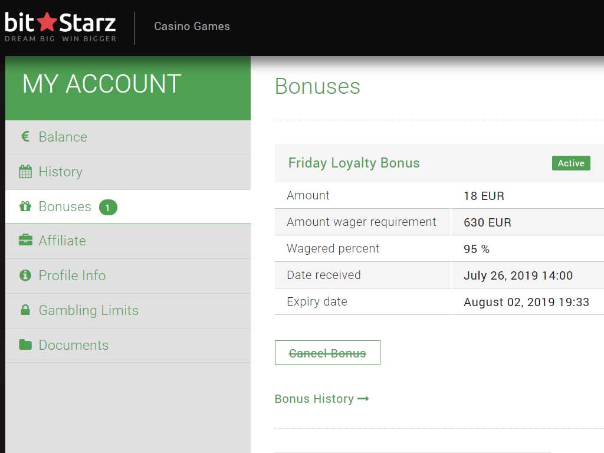
Task: Follow the Bonus History link
Action: tap(314, 399)
